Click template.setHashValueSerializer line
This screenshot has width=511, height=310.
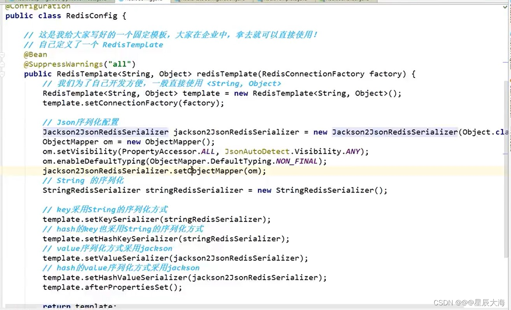[185, 278]
